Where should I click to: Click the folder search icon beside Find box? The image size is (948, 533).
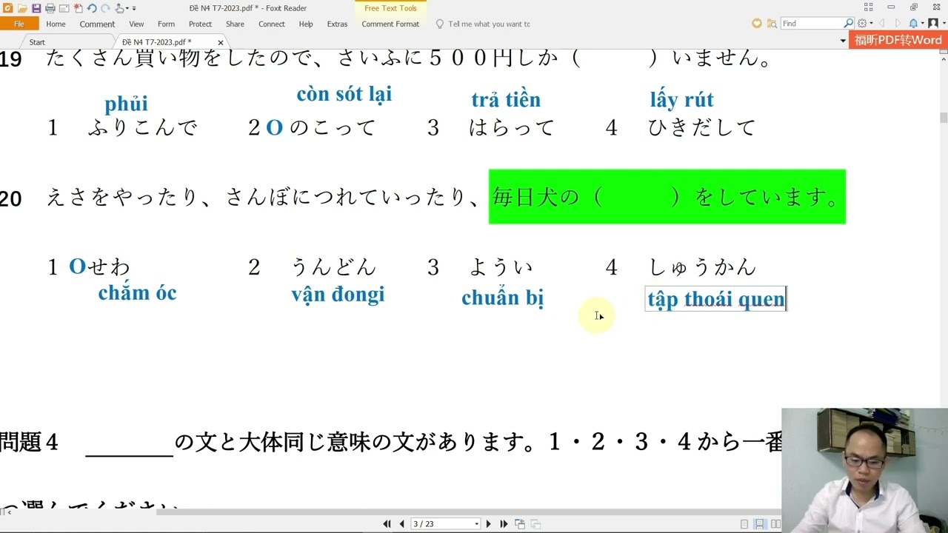772,24
